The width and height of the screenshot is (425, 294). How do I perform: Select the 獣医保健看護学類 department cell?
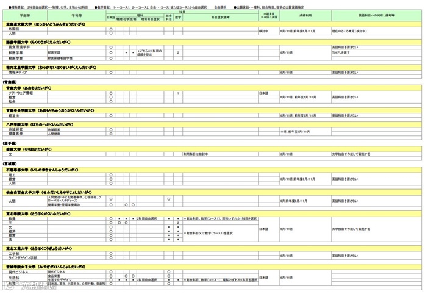[x=76, y=59]
